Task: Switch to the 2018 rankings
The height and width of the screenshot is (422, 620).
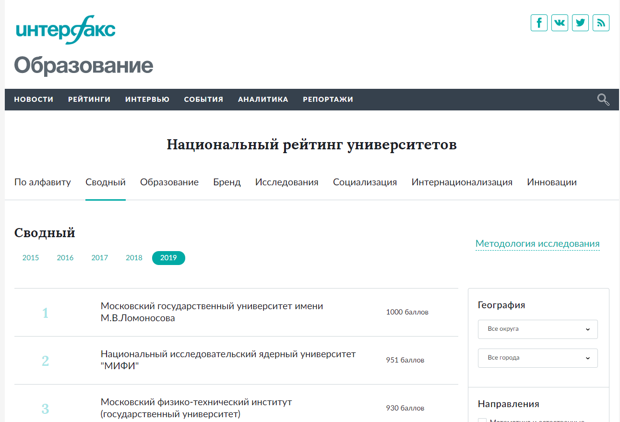Action: pos(134,257)
